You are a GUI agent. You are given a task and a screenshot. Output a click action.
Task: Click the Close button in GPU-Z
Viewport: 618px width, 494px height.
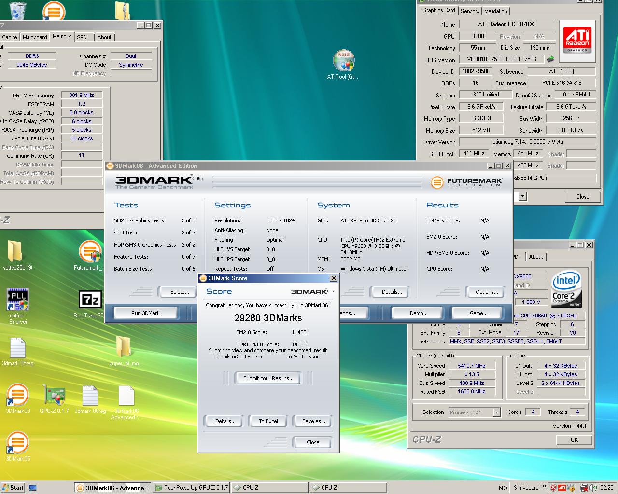pos(582,197)
